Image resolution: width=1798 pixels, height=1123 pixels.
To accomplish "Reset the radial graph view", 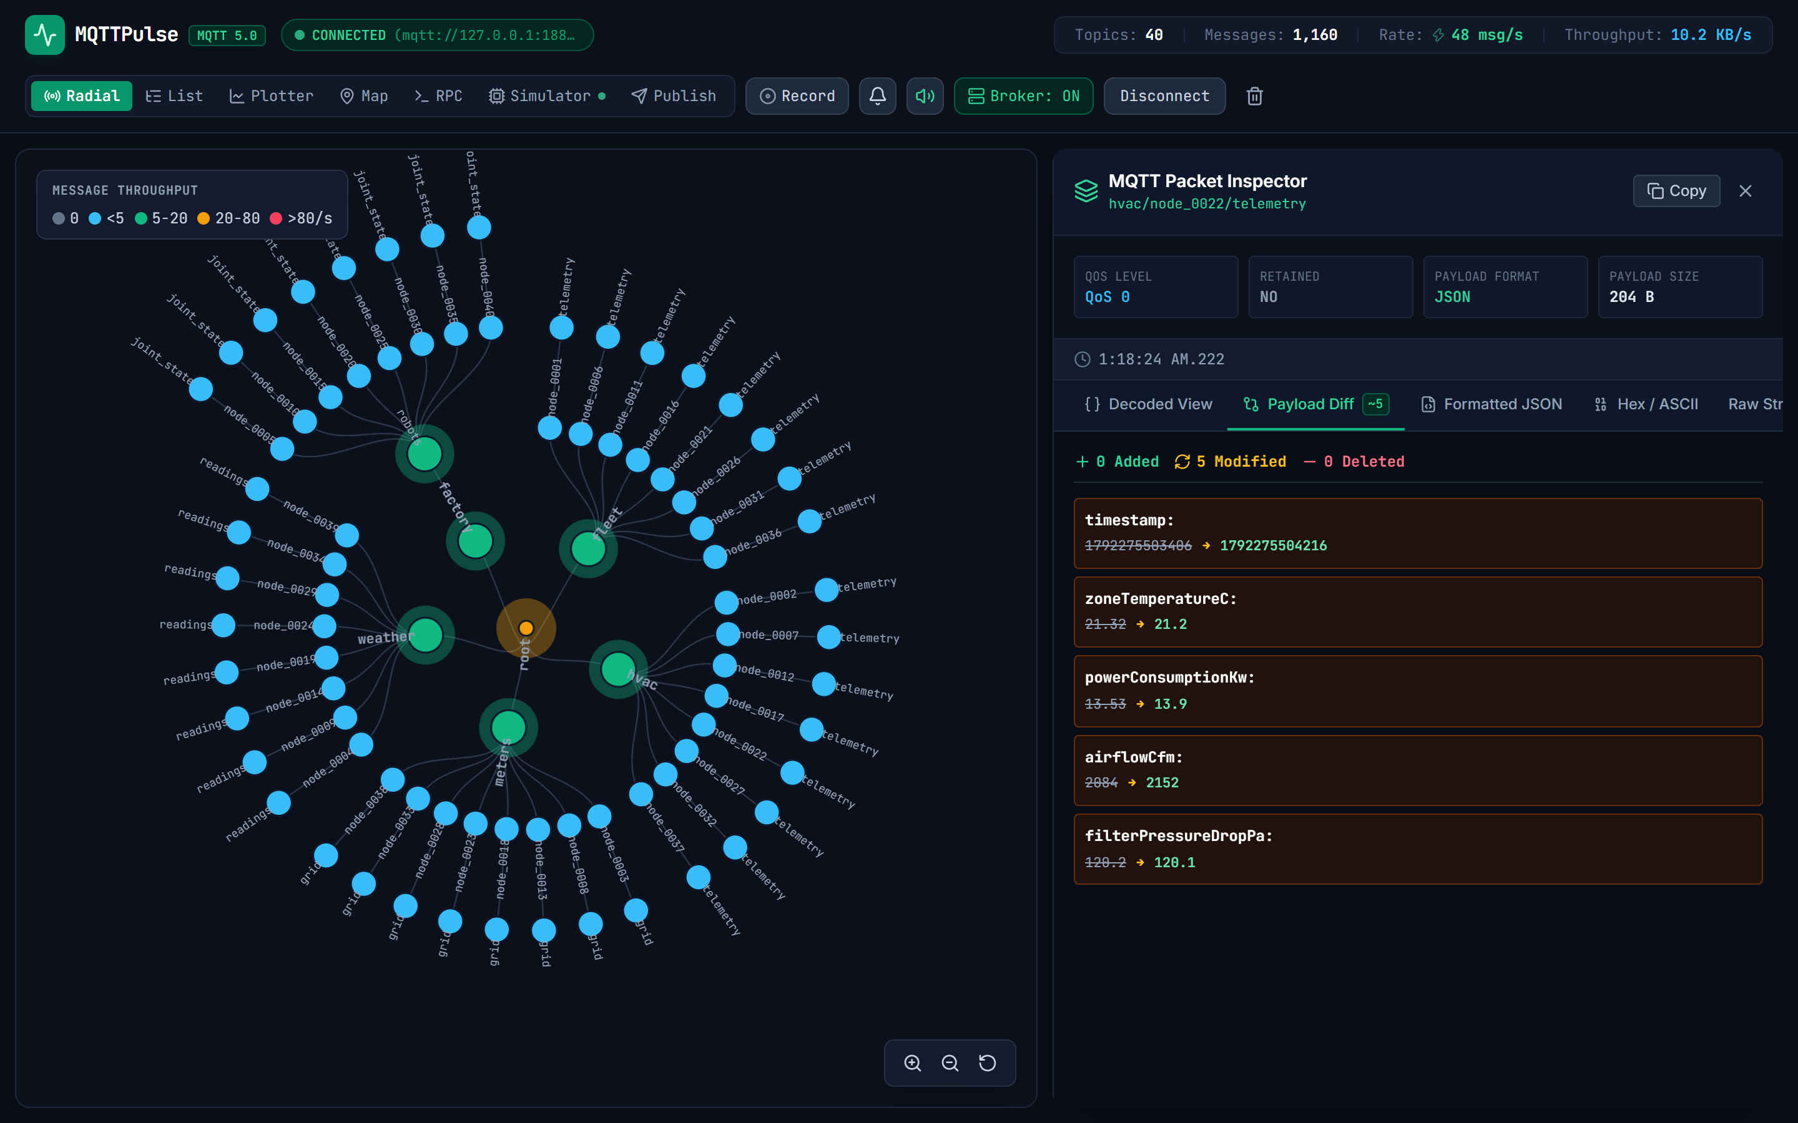I will (988, 1063).
